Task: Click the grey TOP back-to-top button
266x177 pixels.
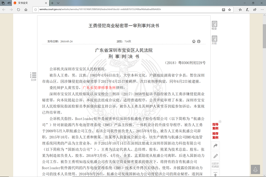Action: point(255,169)
